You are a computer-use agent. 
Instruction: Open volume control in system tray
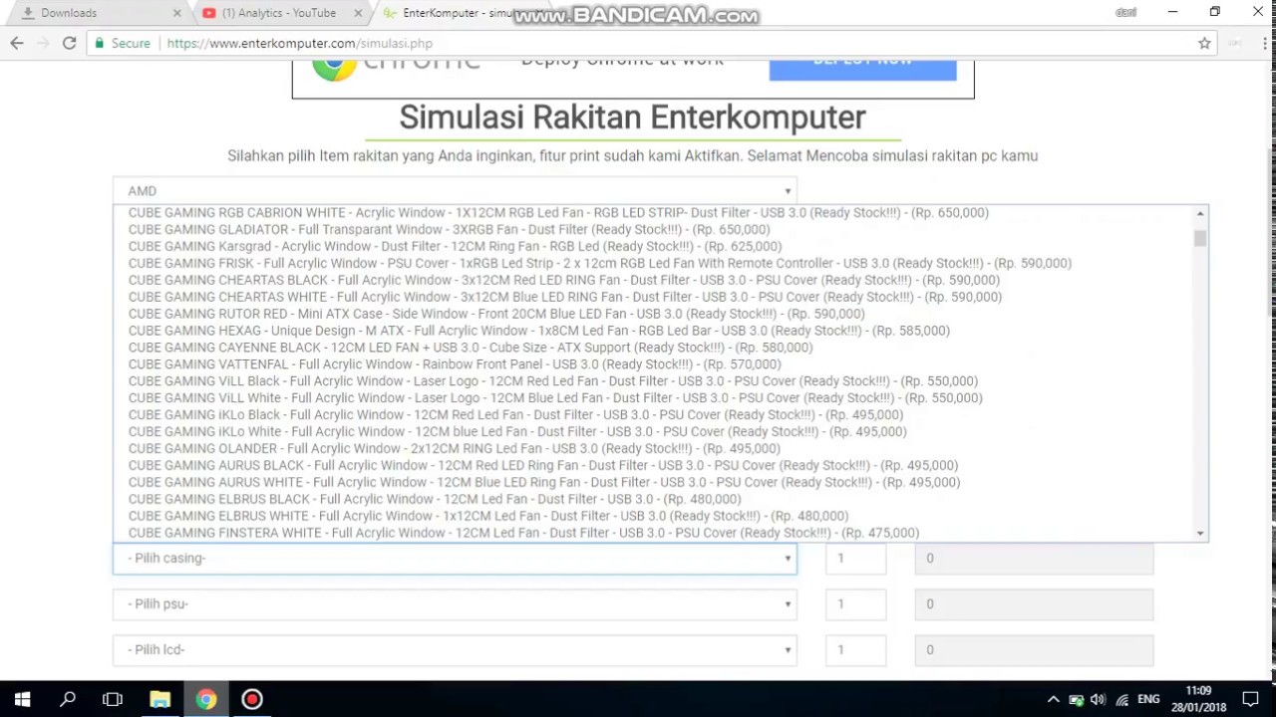point(1099,699)
